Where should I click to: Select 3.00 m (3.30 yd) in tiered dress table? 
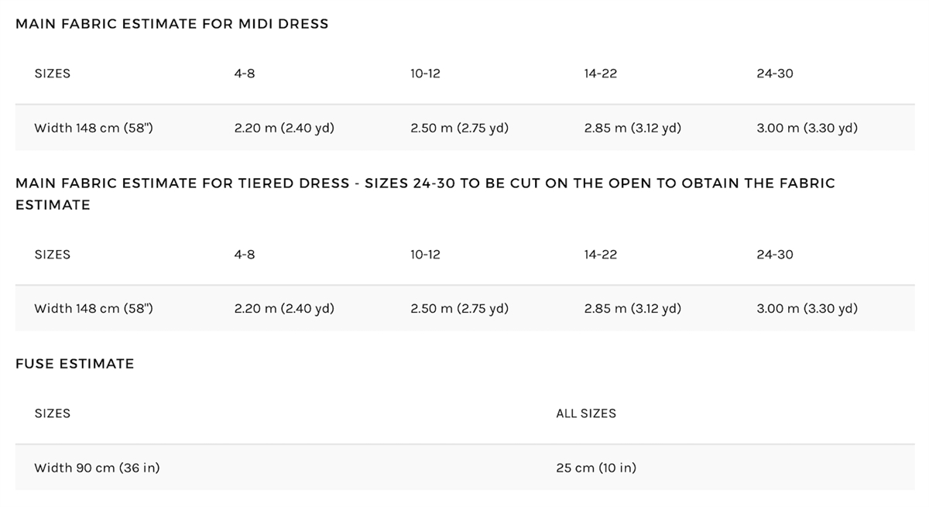click(x=807, y=308)
